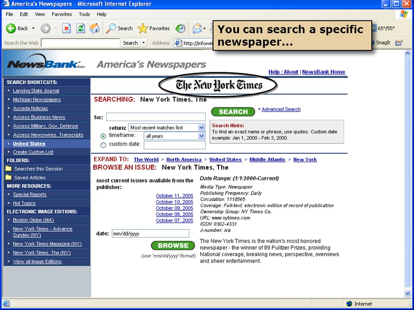
Task: Click the 'for' search text field
Action: click(156, 117)
